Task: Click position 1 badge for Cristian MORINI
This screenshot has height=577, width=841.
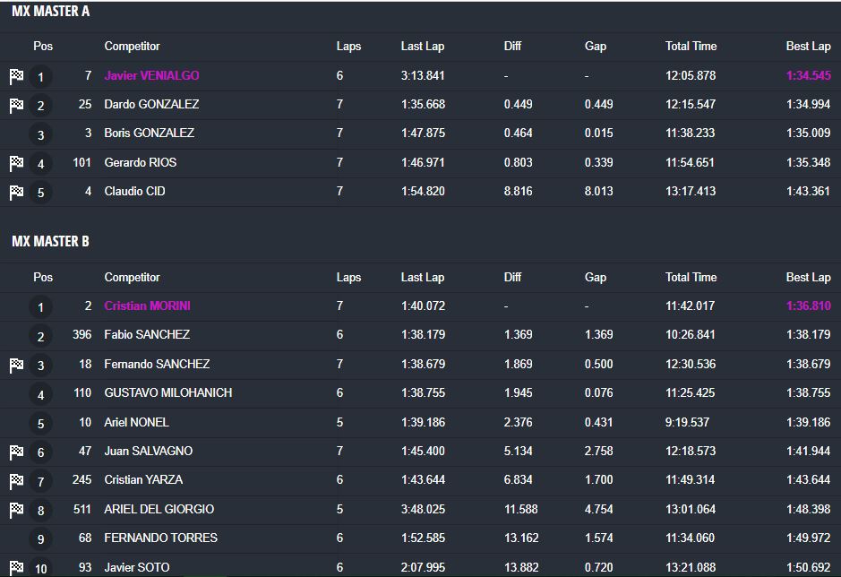Action: coord(40,308)
